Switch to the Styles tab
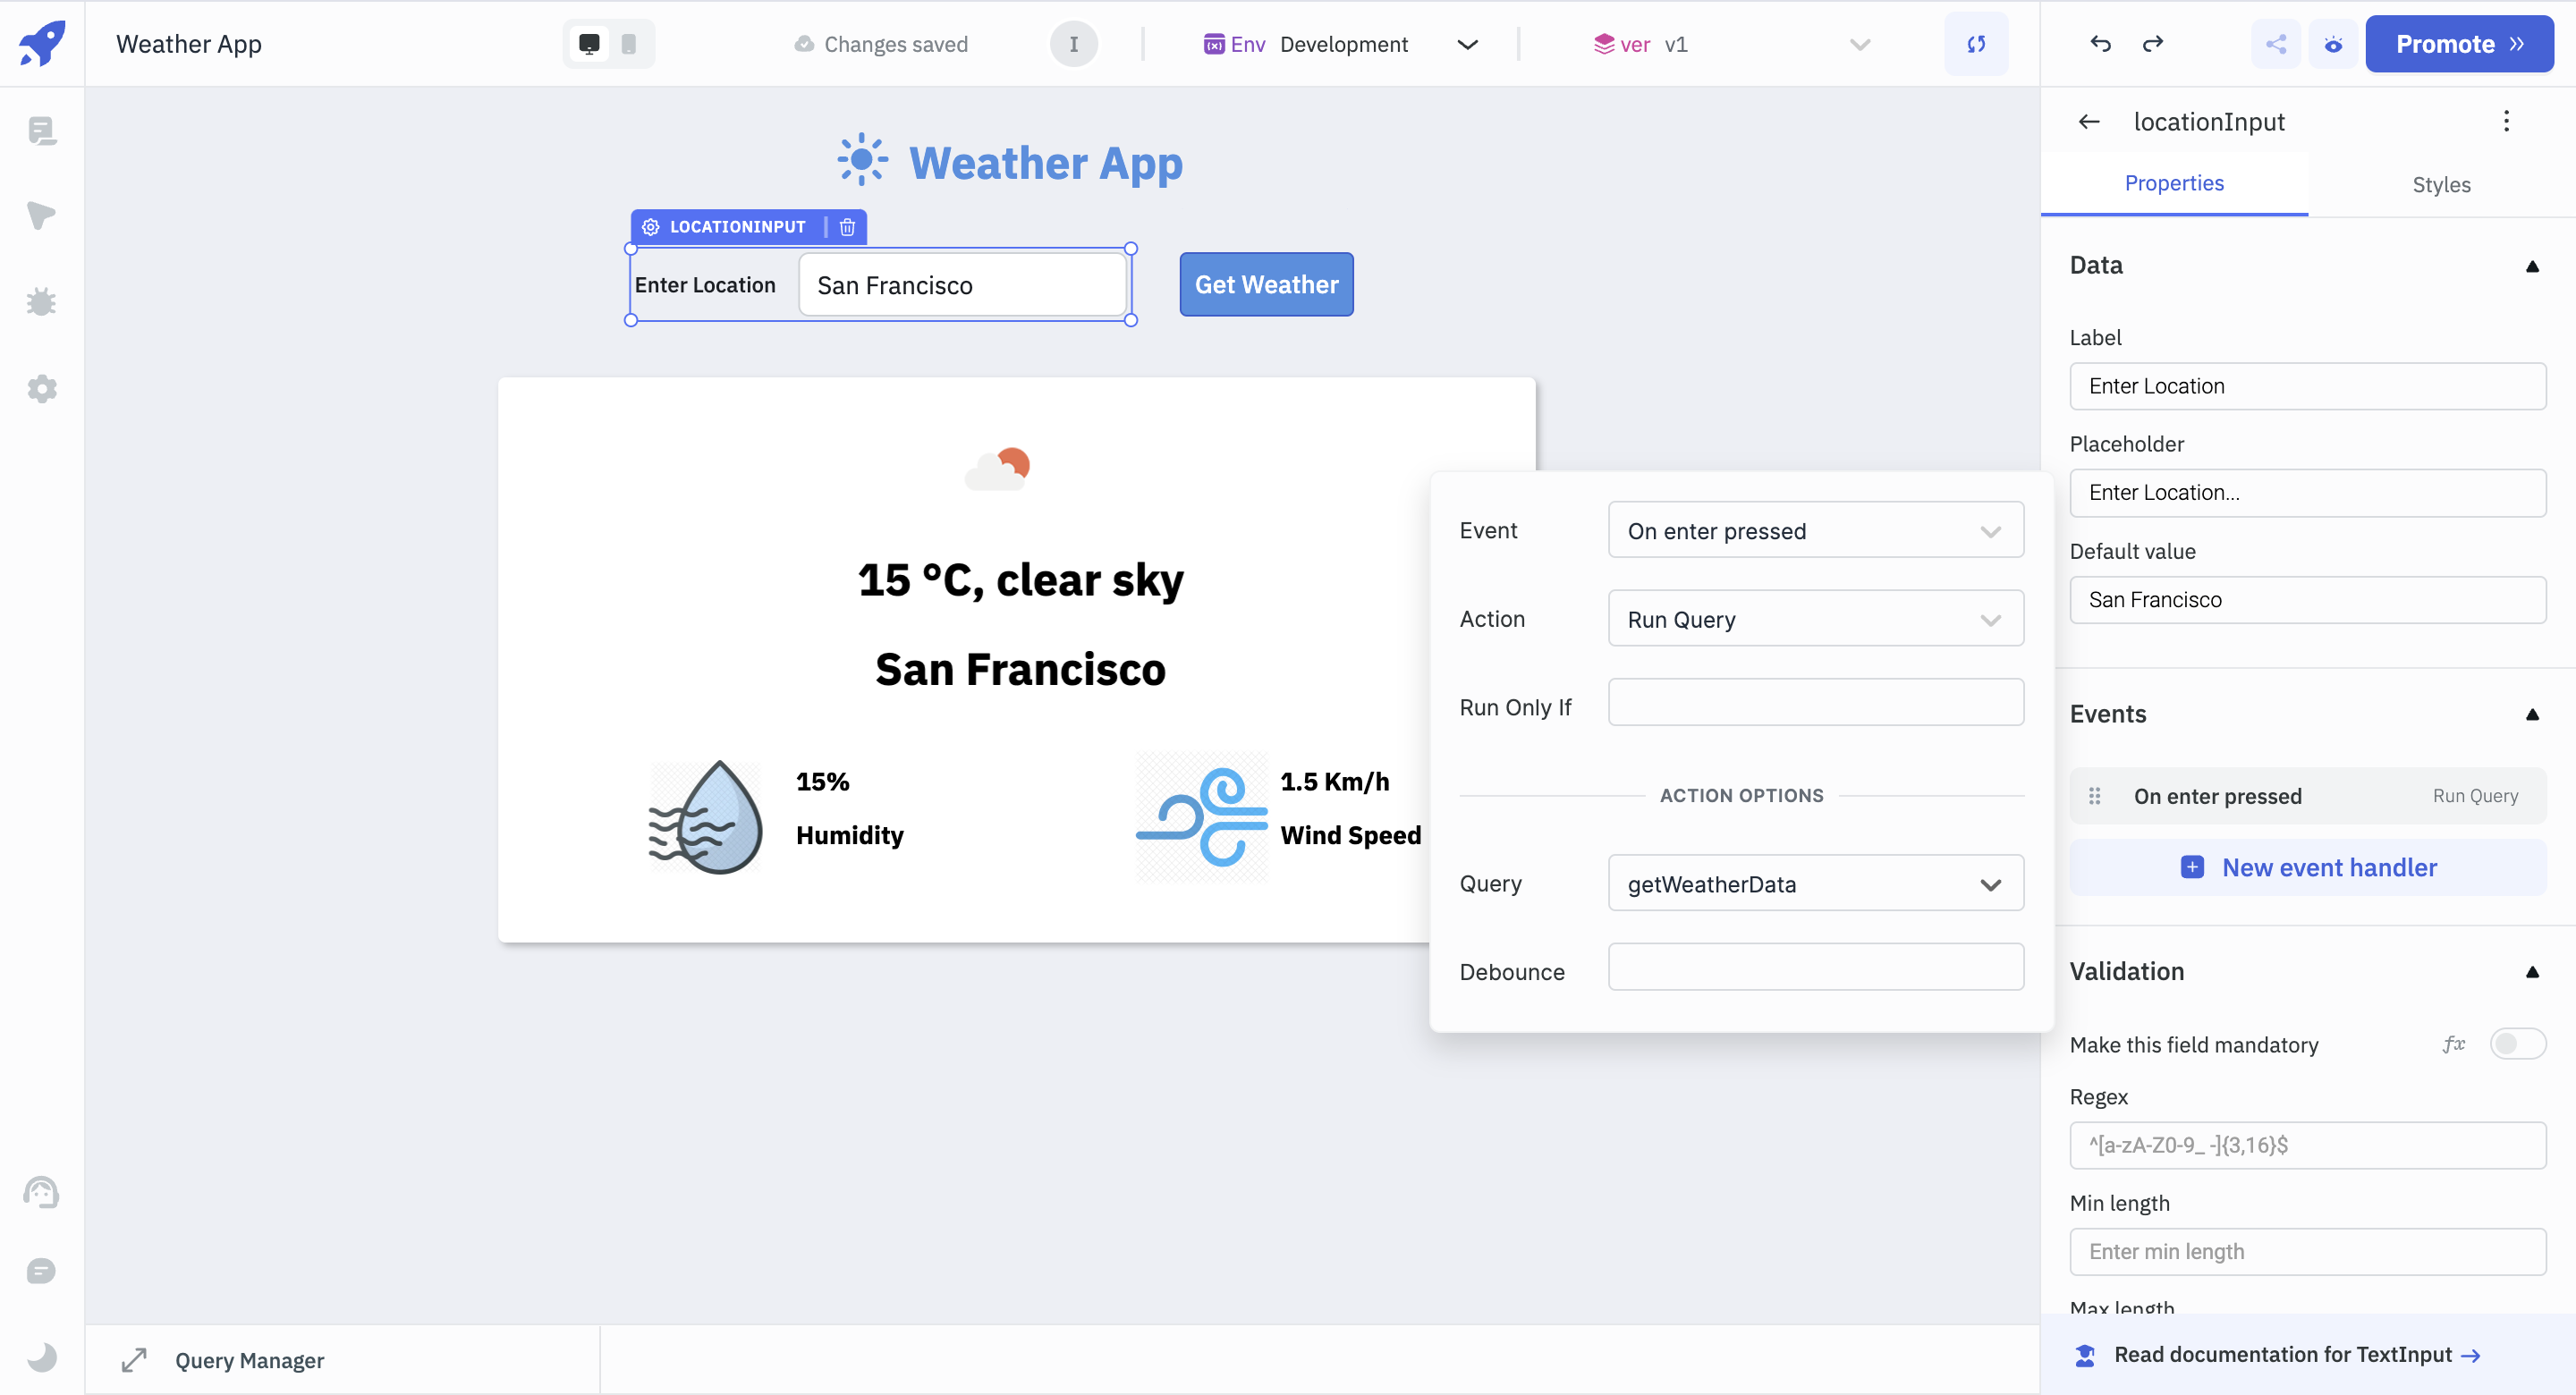This screenshot has height=1395, width=2576. click(2441, 184)
